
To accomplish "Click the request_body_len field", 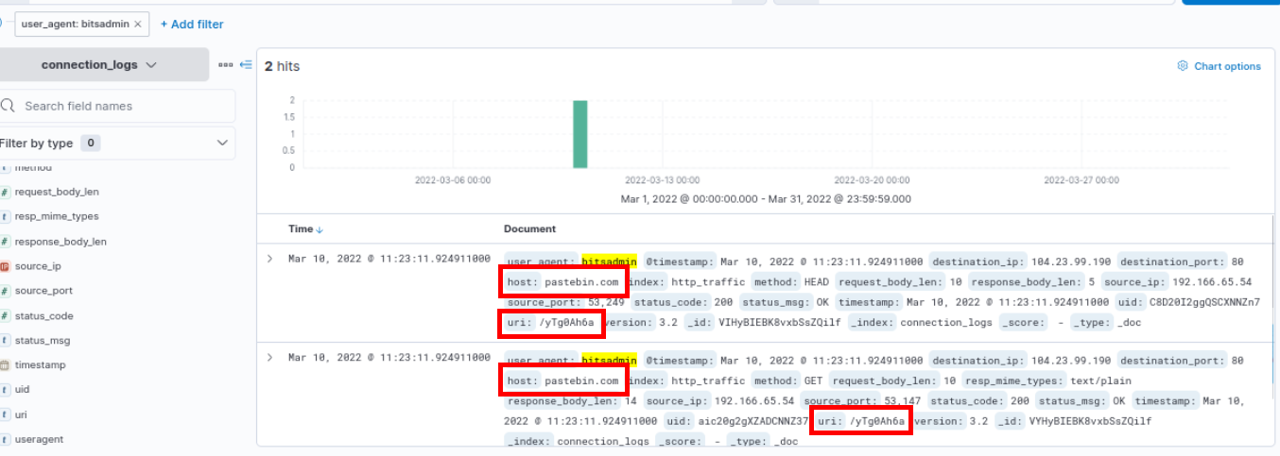I will point(57,192).
